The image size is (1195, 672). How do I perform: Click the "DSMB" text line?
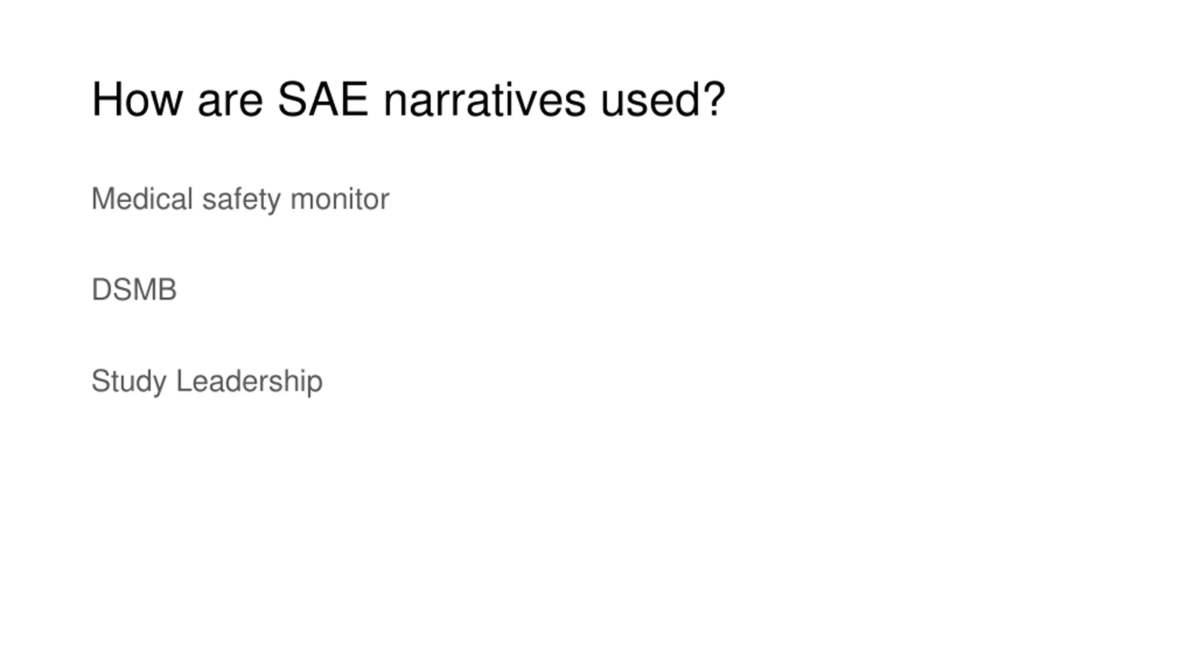coord(134,290)
